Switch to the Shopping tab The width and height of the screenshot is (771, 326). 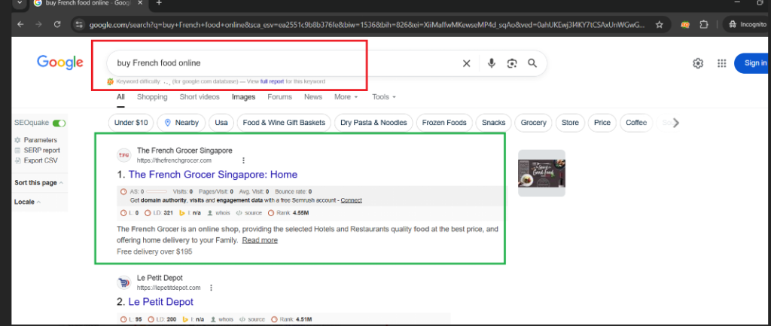tap(152, 97)
